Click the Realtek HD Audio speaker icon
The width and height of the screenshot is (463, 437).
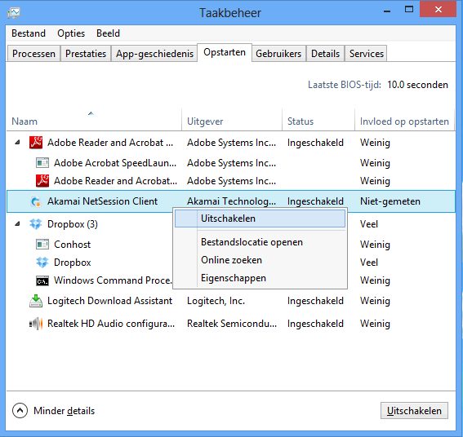[36, 324]
